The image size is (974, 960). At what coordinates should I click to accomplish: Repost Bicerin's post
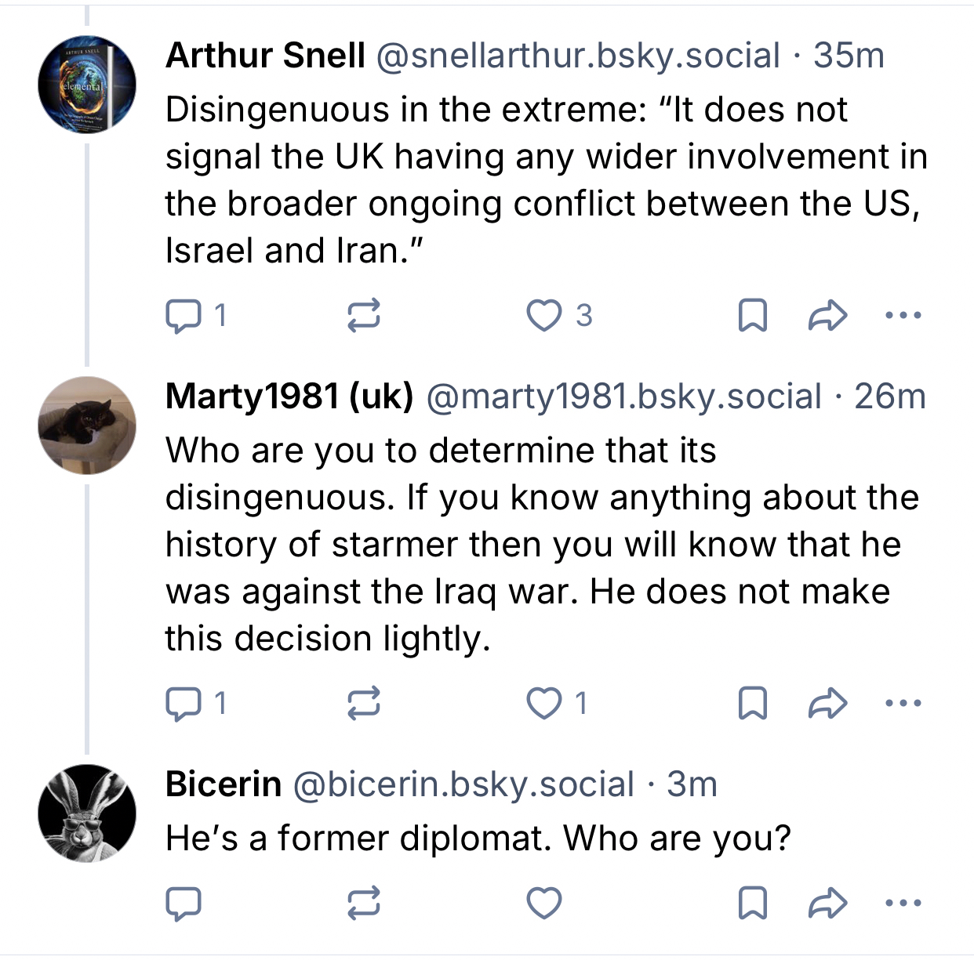[364, 903]
